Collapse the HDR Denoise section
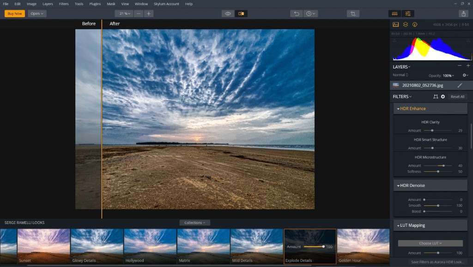 [431, 186]
